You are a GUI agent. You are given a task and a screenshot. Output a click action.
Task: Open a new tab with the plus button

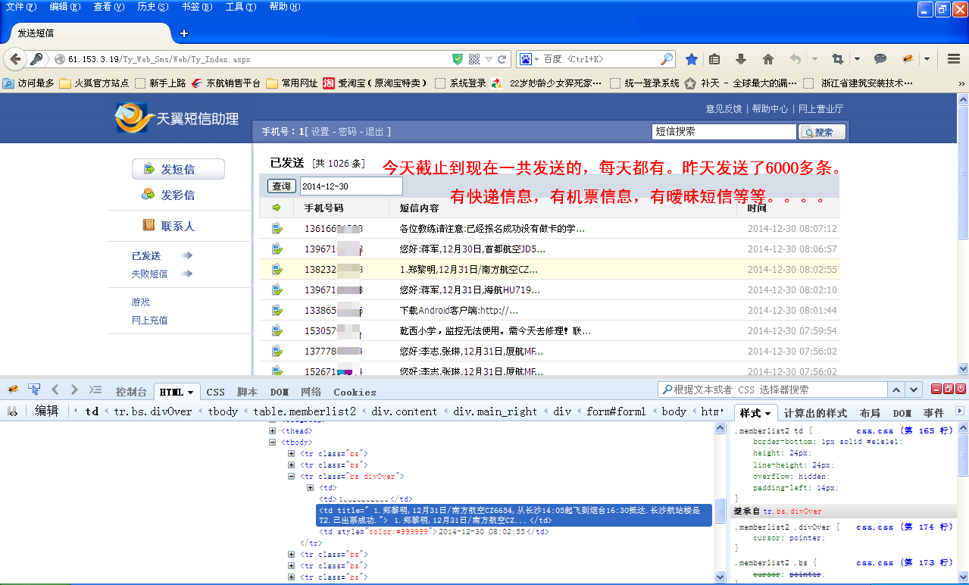click(183, 33)
